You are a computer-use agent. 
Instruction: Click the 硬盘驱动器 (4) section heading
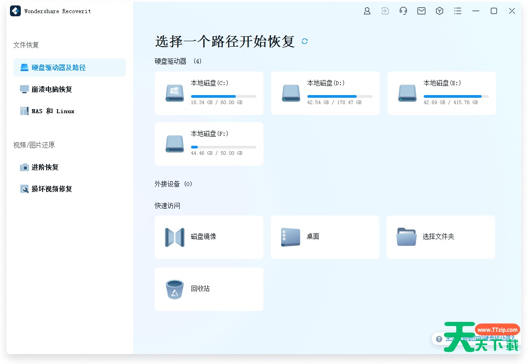point(178,61)
